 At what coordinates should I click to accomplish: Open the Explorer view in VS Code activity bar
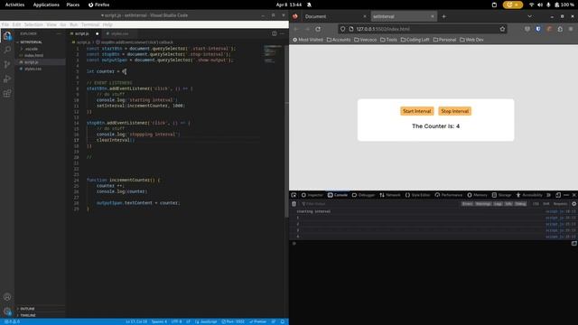click(x=7, y=36)
